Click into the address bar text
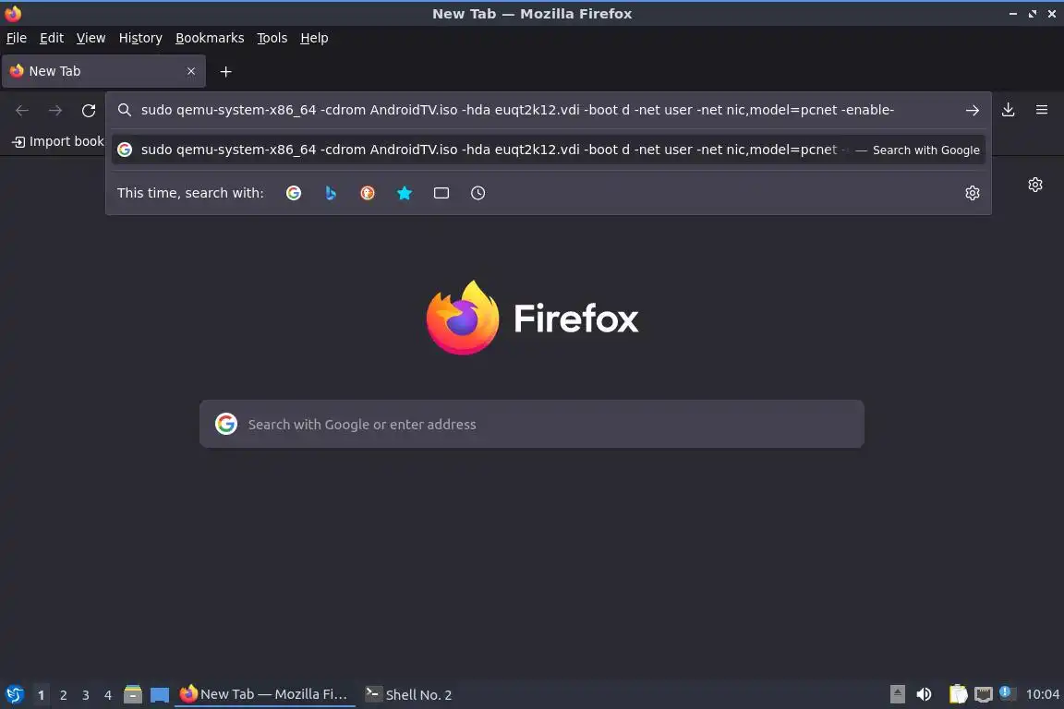The width and height of the screenshot is (1064, 709). (x=517, y=110)
